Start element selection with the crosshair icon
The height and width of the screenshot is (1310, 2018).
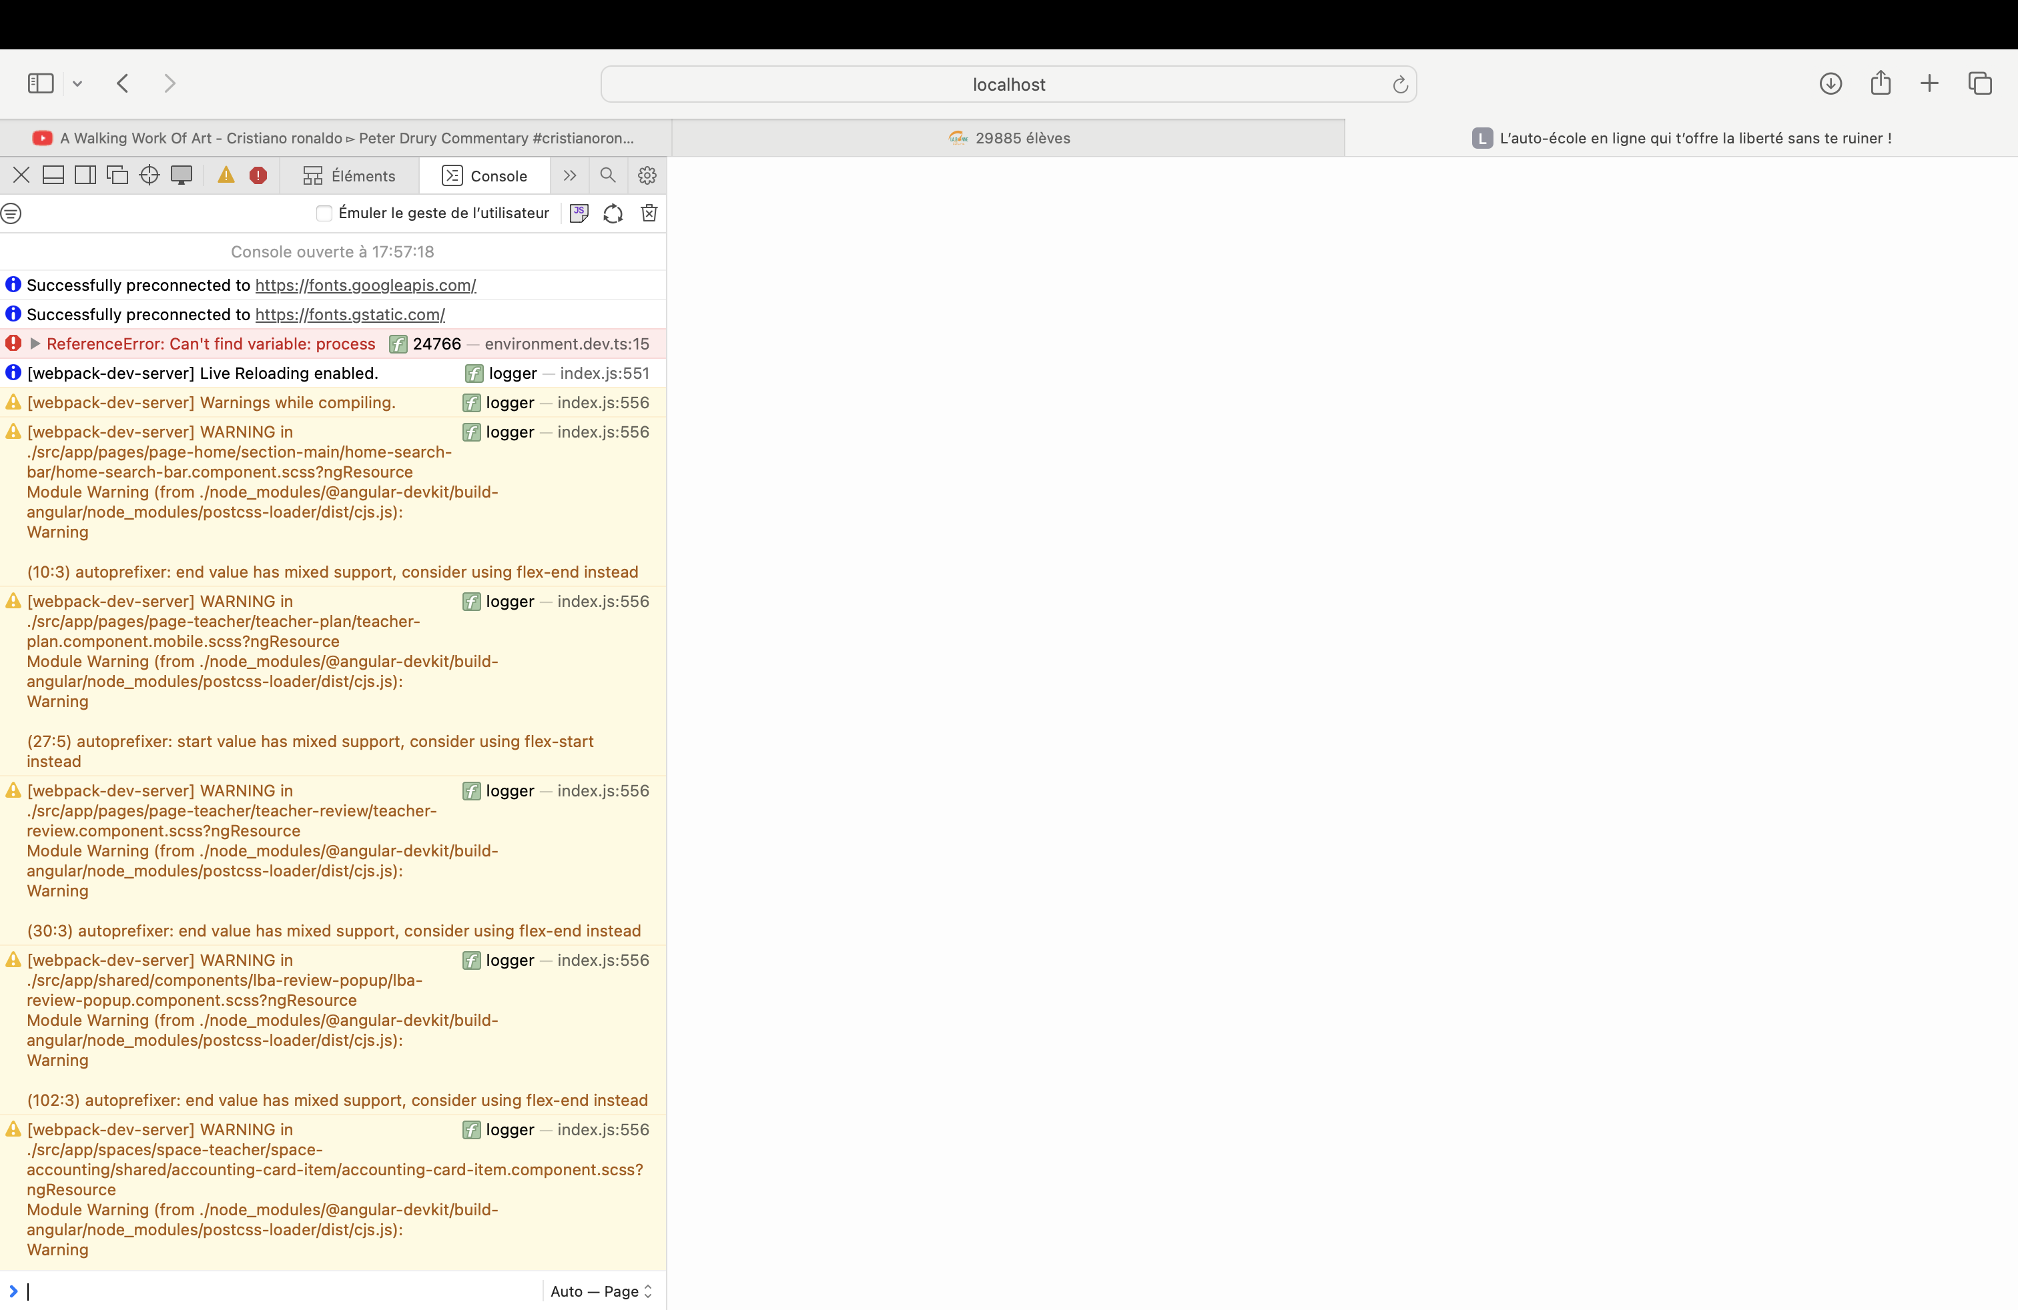[x=149, y=175]
